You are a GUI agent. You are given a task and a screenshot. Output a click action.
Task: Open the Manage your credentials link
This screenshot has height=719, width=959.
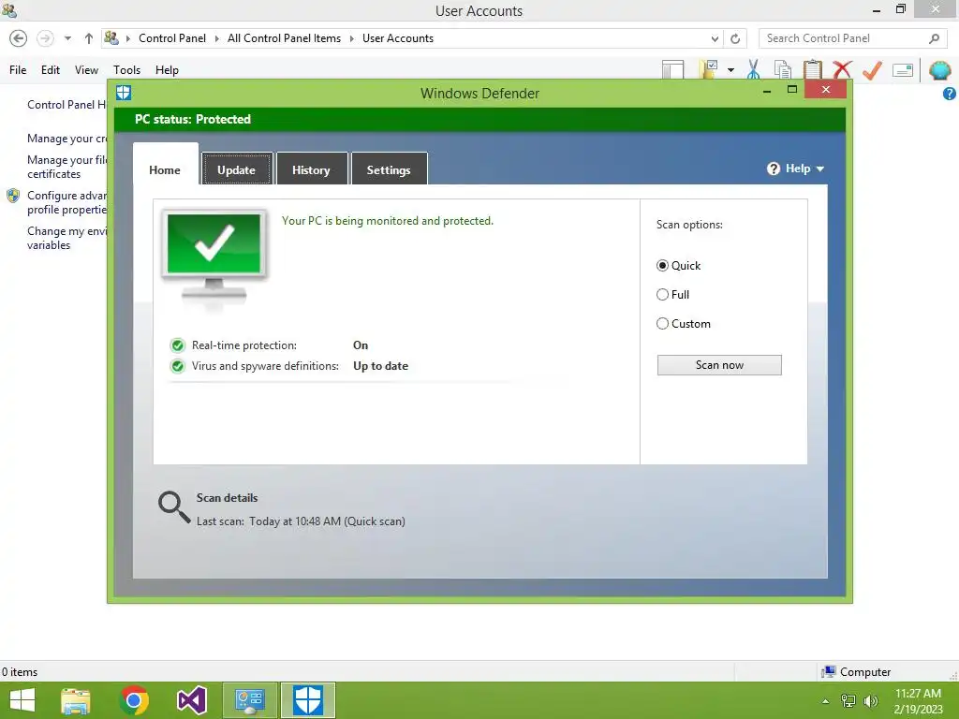point(66,139)
